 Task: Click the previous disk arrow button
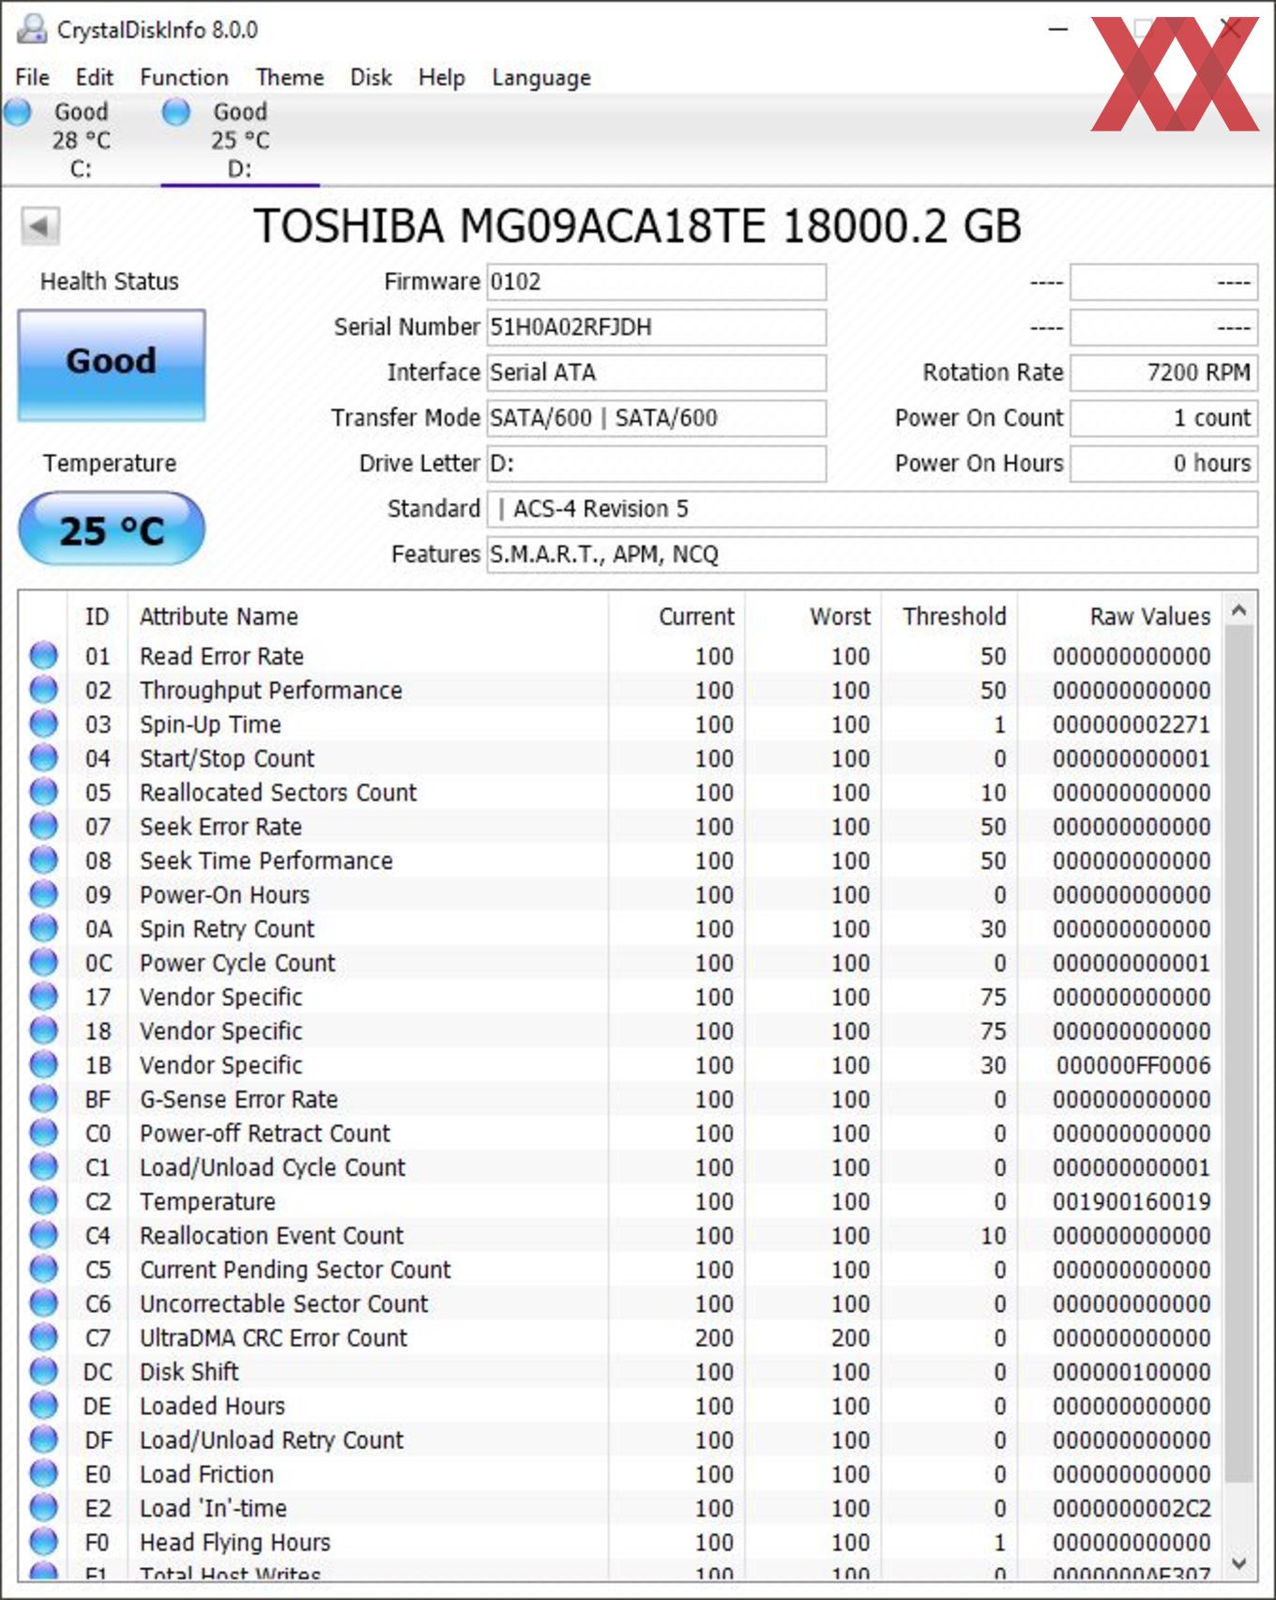point(40,226)
